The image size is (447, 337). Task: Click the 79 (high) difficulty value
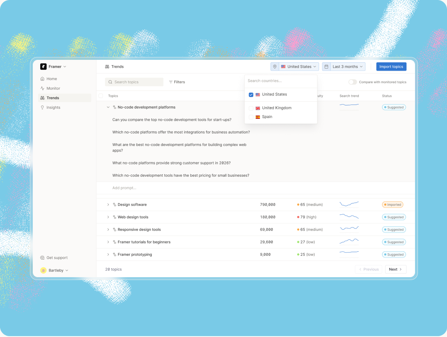pyautogui.click(x=307, y=217)
